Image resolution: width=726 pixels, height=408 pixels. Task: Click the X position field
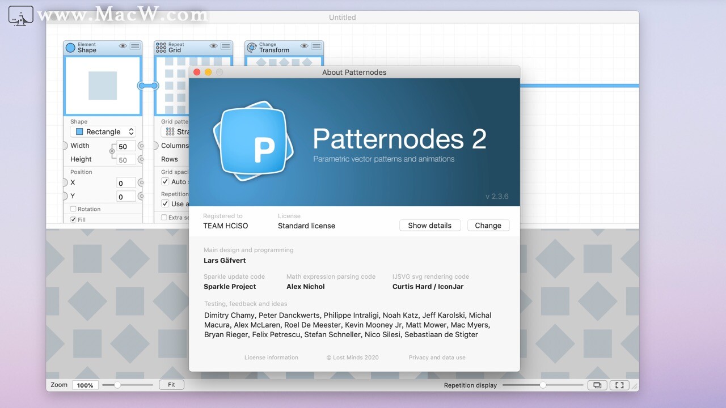click(126, 182)
